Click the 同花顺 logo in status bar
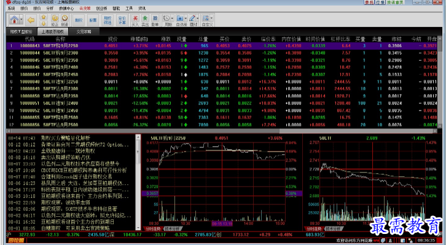Image resolution: width=446 pixels, height=245 pixels. point(16,241)
